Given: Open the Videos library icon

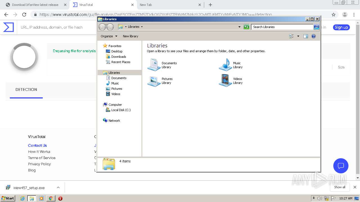Looking at the screenshot, I should click(225, 81).
